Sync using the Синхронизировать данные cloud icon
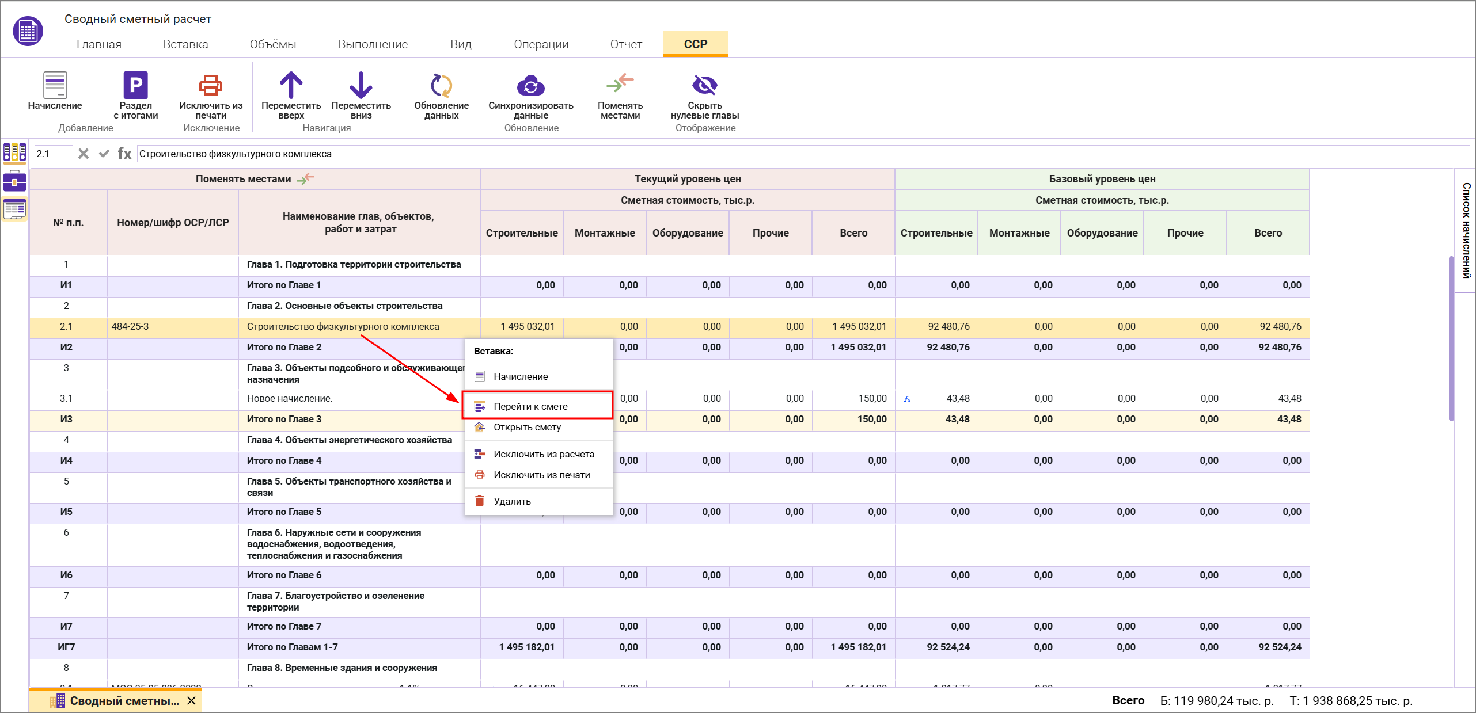The width and height of the screenshot is (1476, 713). coord(530,86)
